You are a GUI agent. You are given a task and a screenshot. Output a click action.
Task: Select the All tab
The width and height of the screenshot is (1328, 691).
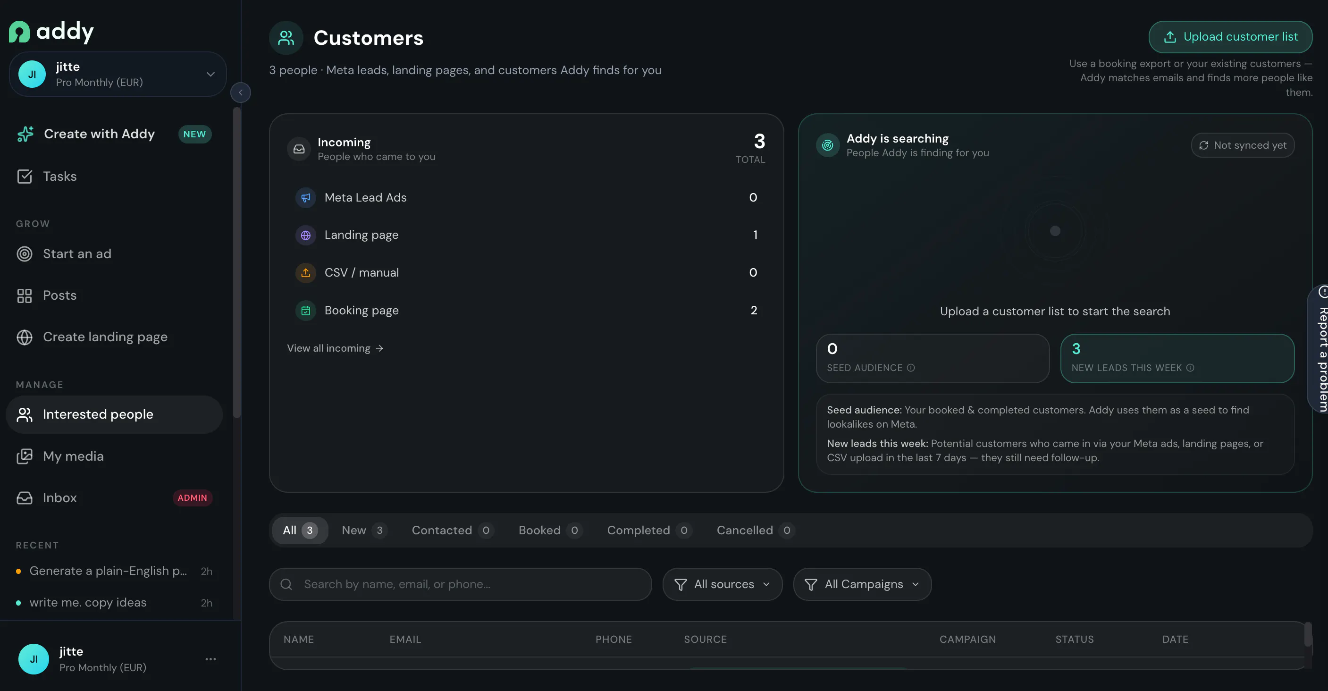pos(300,530)
